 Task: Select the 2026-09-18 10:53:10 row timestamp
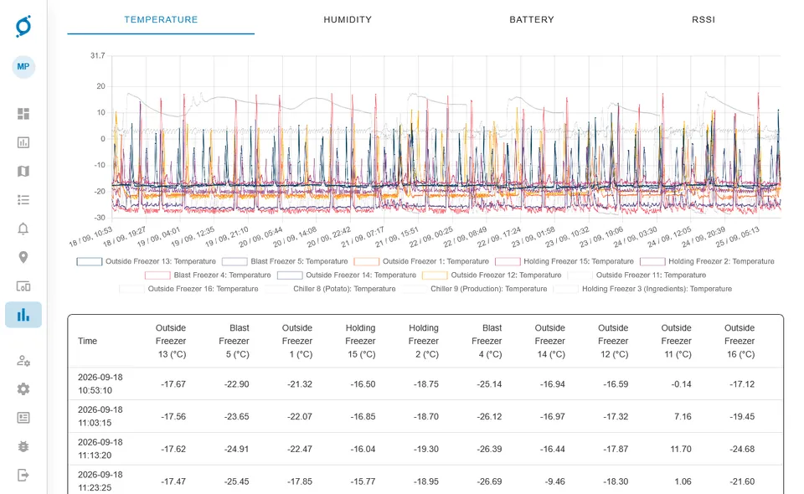click(x=100, y=383)
